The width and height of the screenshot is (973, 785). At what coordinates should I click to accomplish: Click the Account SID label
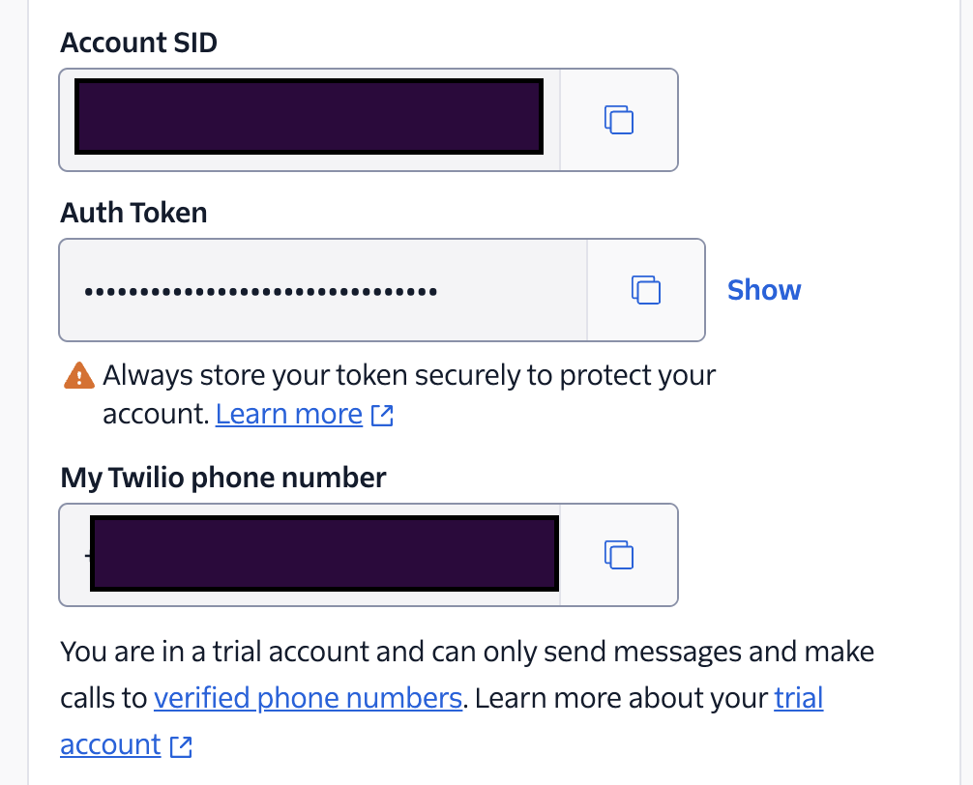tap(139, 43)
